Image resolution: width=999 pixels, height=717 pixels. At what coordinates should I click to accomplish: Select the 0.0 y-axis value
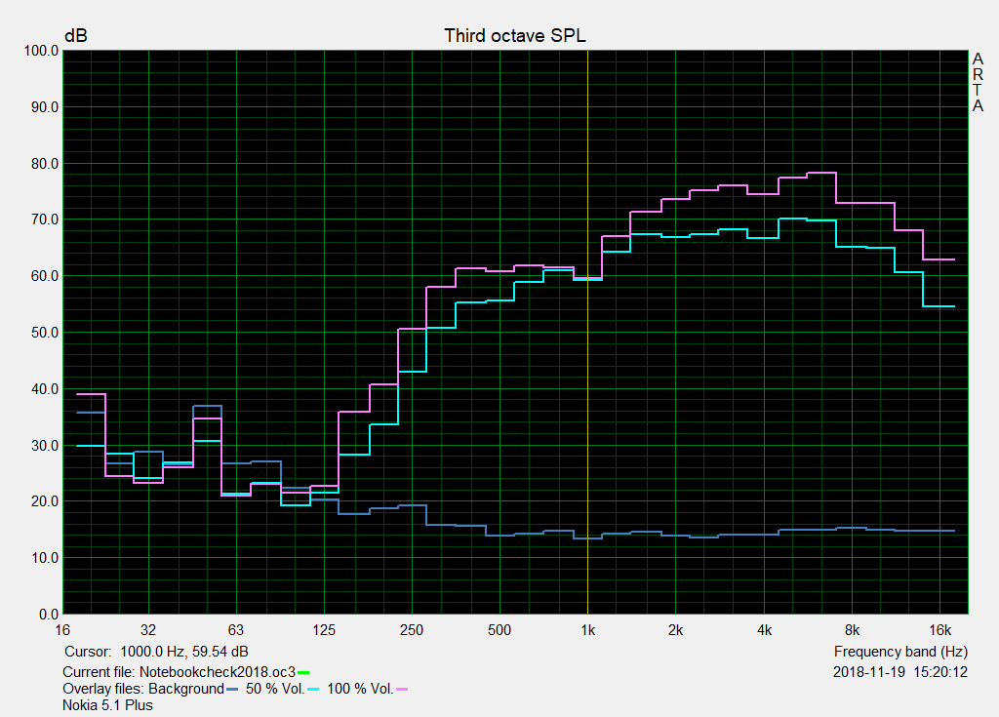click(x=49, y=615)
